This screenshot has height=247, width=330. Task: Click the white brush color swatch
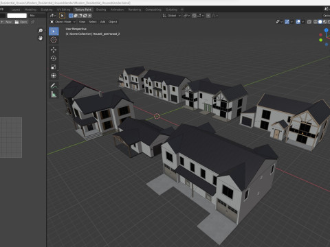coord(16,16)
